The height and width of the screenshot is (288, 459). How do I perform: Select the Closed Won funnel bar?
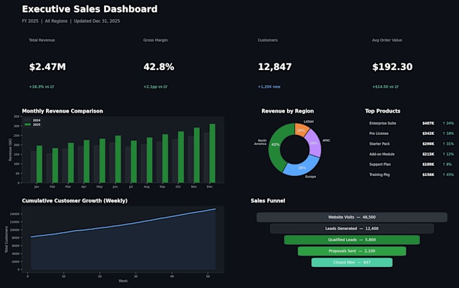point(352,262)
